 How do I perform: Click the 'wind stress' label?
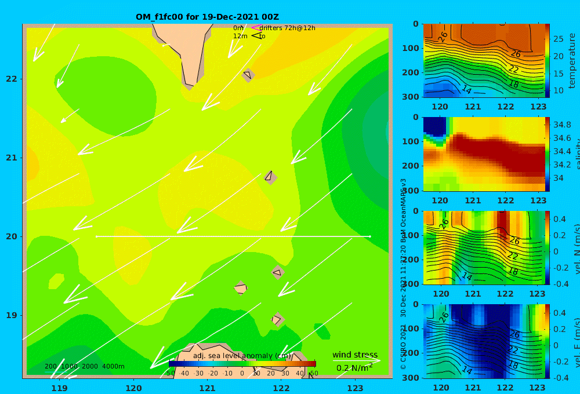pyautogui.click(x=355, y=355)
